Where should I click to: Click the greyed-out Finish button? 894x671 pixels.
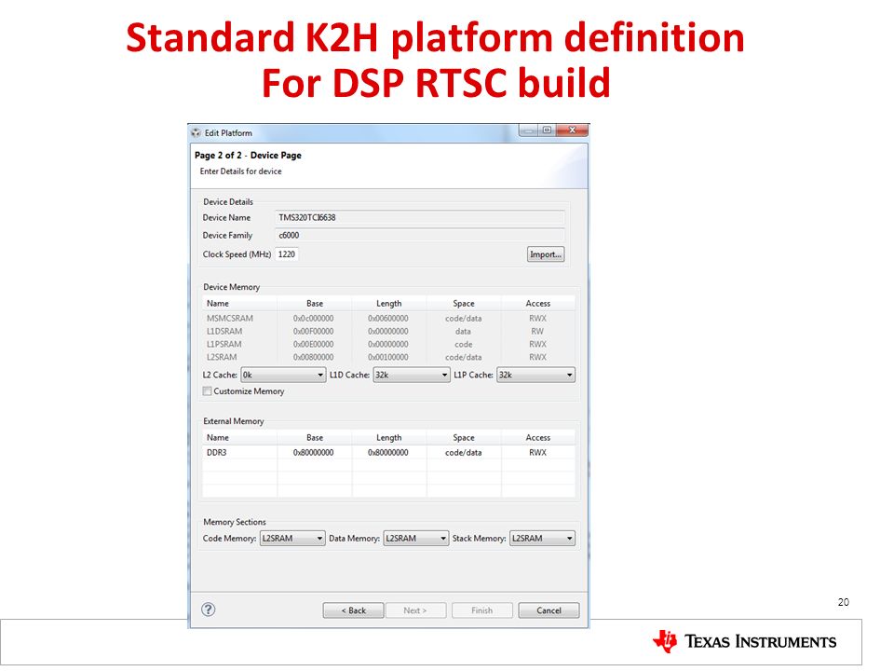[481, 610]
